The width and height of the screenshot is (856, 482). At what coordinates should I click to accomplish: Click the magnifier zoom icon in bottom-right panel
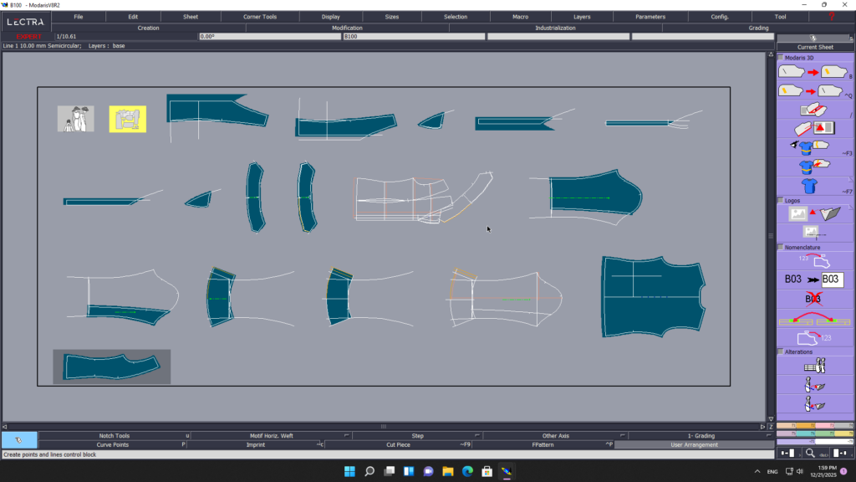[x=810, y=453]
